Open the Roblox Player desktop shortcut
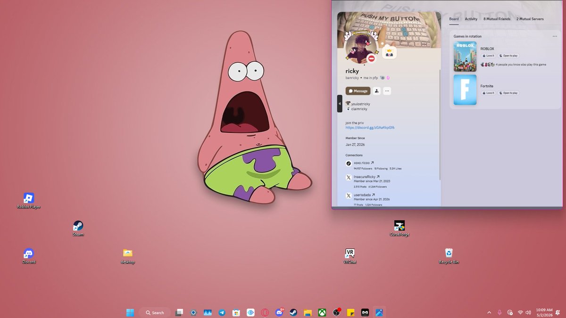 click(x=29, y=201)
